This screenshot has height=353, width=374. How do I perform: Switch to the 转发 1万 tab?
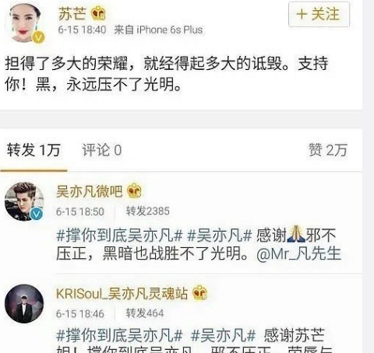(34, 150)
